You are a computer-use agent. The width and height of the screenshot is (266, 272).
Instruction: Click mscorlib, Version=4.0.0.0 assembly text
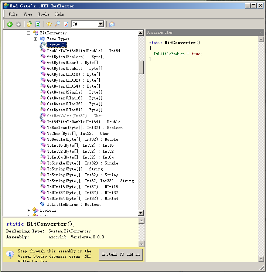(x=76, y=237)
